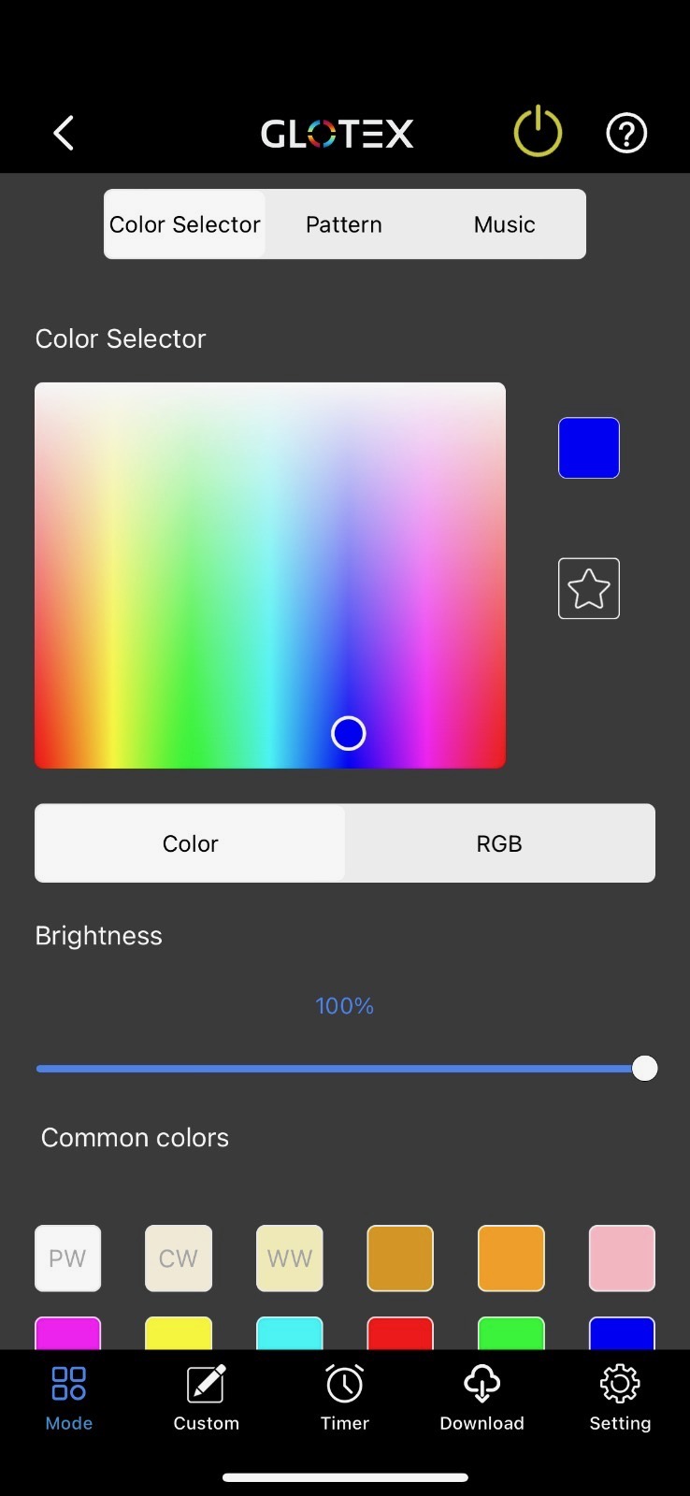Choose the PW common color swatch
The image size is (690, 1496).
(67, 1259)
